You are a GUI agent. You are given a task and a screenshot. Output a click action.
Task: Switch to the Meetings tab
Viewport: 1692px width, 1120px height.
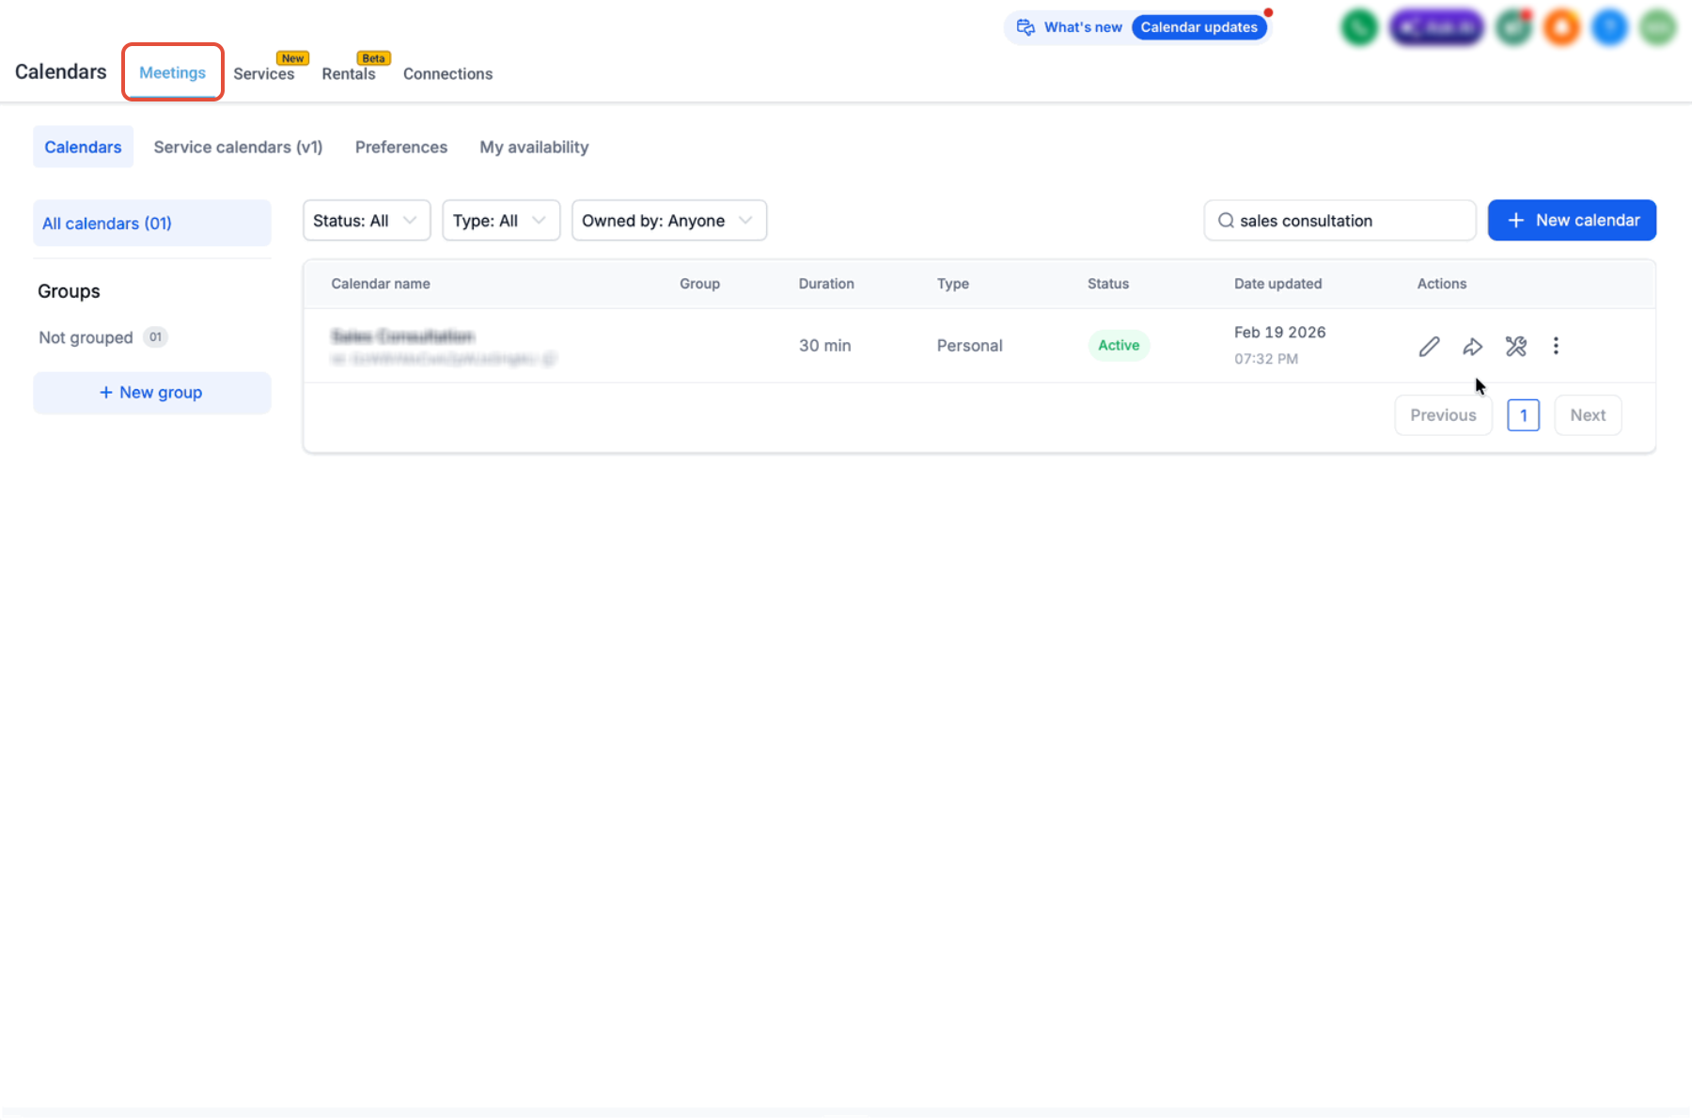[173, 72]
